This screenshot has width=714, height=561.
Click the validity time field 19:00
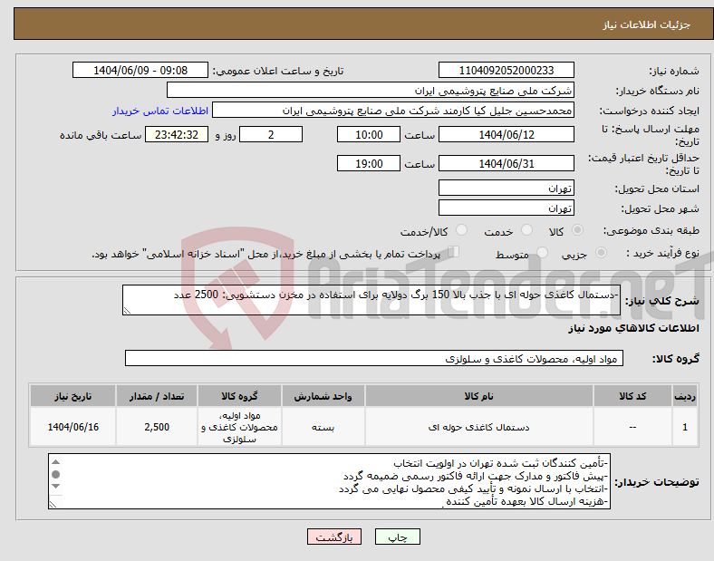point(369,163)
